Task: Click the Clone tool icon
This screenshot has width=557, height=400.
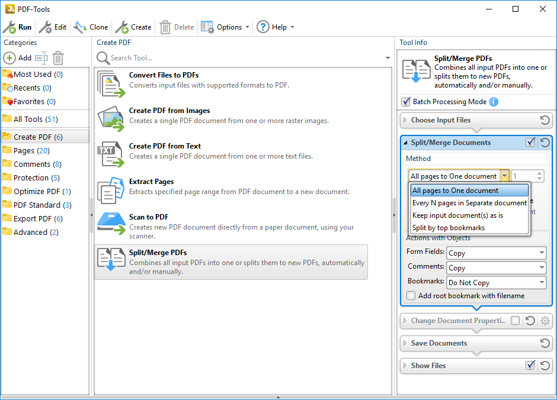Action: [x=80, y=27]
